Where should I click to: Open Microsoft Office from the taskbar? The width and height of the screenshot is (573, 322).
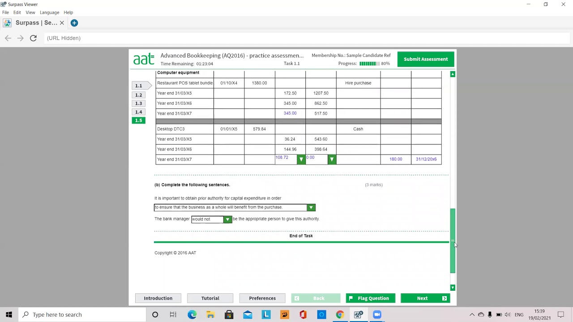303,314
